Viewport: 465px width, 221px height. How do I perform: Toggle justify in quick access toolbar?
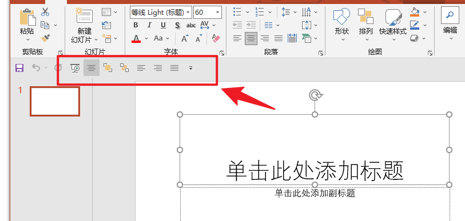tap(174, 68)
